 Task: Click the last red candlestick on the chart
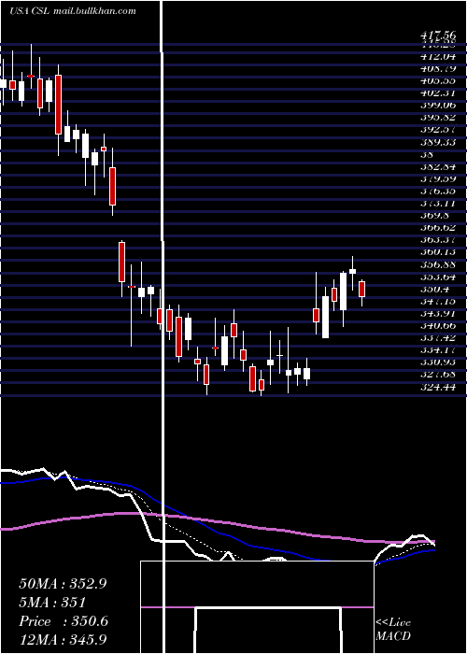tap(362, 289)
